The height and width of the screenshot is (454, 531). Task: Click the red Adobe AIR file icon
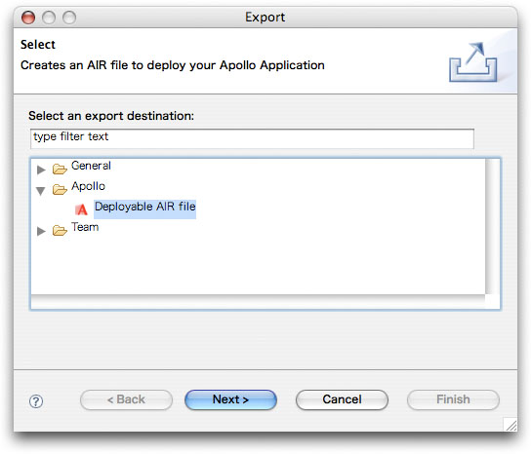pos(81,209)
